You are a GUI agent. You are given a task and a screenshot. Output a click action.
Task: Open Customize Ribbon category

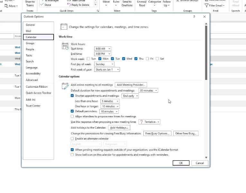tap(39, 87)
